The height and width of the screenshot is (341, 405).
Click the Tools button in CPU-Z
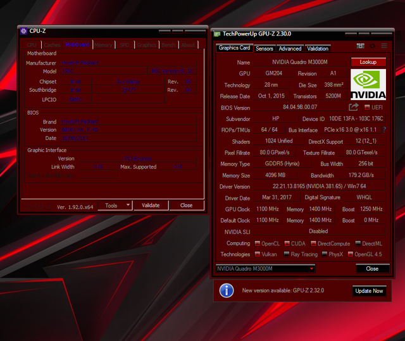point(111,206)
